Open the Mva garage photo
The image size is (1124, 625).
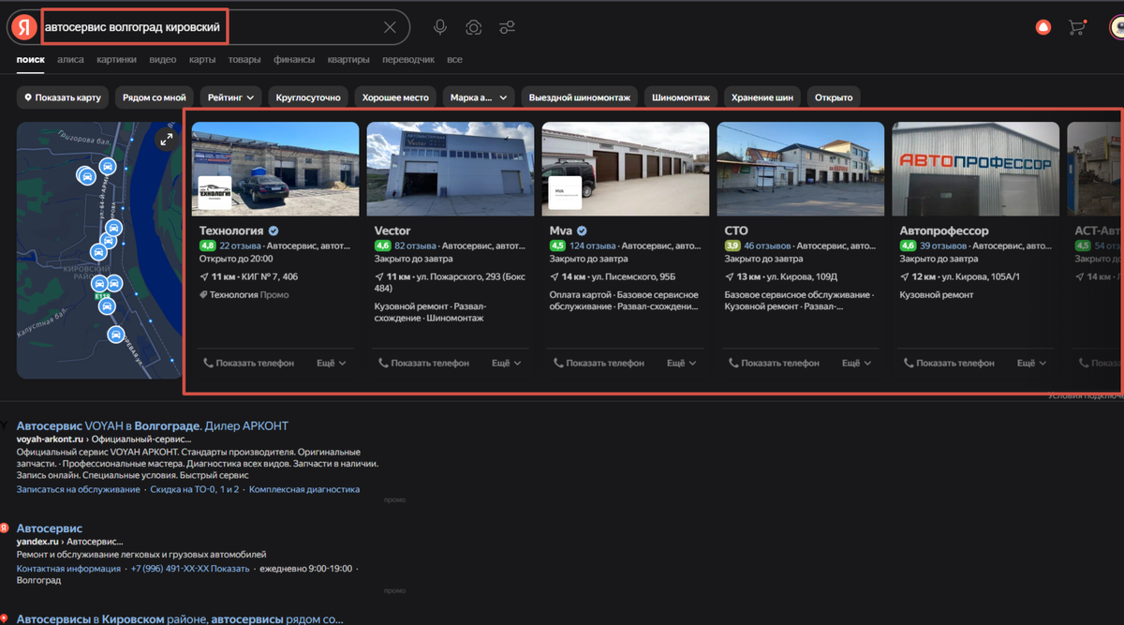(625, 169)
